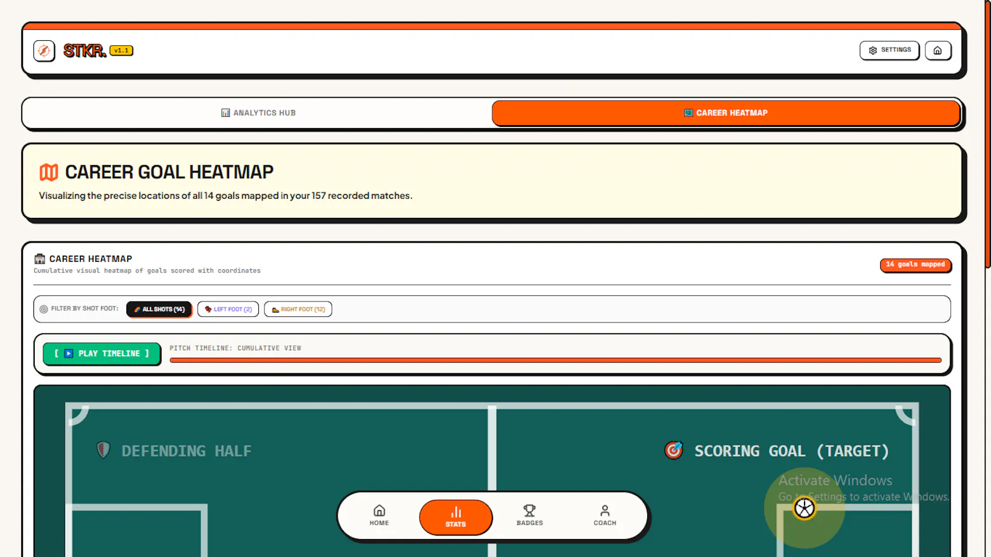This screenshot has height=557, width=991.
Task: Click the Scoring Goal (Target) label
Action: [792, 451]
